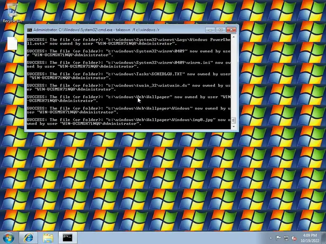Viewport: 326px width, 244px height.
Task: Close the Administrator cmd.exe window
Action: 231,30
